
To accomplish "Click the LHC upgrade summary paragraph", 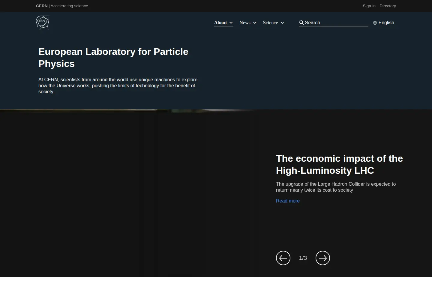I will point(336,187).
